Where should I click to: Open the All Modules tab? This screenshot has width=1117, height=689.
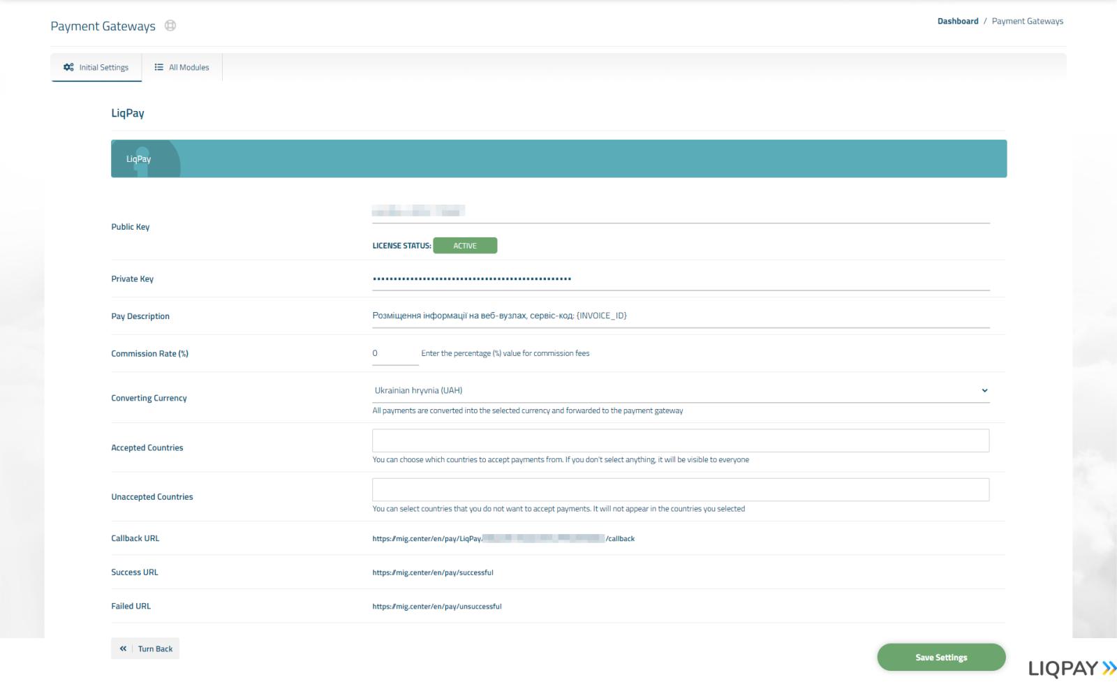tap(182, 67)
